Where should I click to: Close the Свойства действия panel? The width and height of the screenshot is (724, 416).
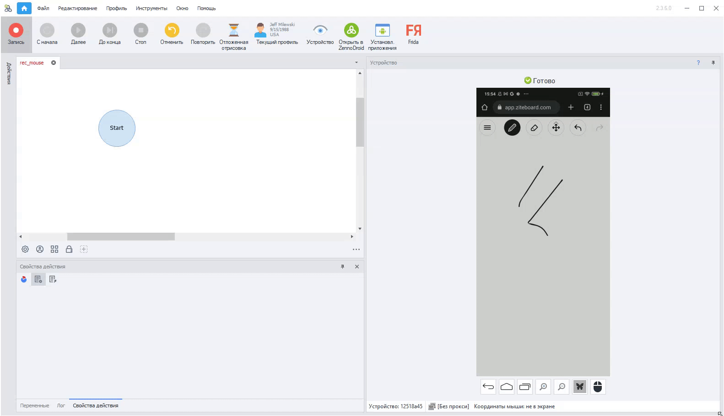pyautogui.click(x=357, y=267)
